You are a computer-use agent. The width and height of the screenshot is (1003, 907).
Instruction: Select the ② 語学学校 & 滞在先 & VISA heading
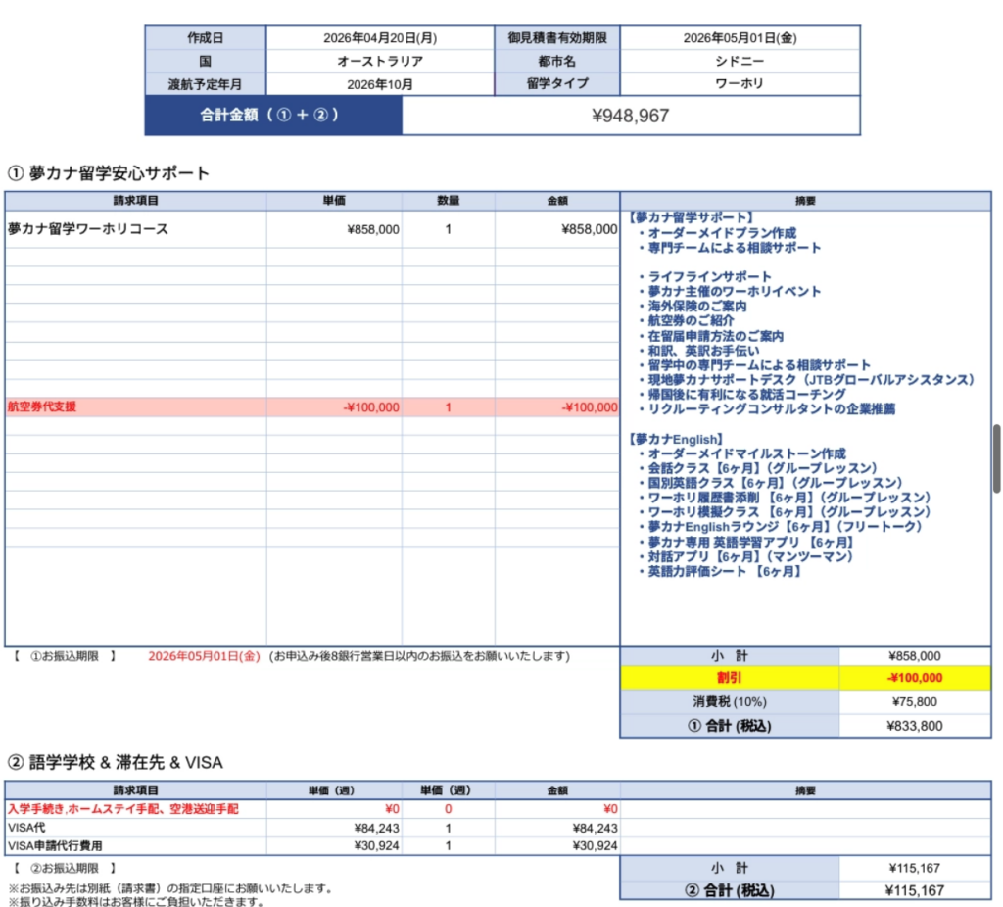click(117, 761)
